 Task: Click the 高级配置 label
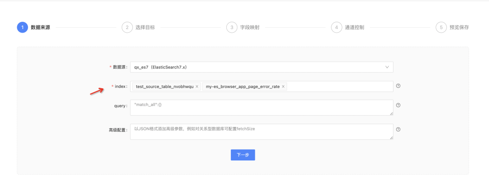click(118, 130)
